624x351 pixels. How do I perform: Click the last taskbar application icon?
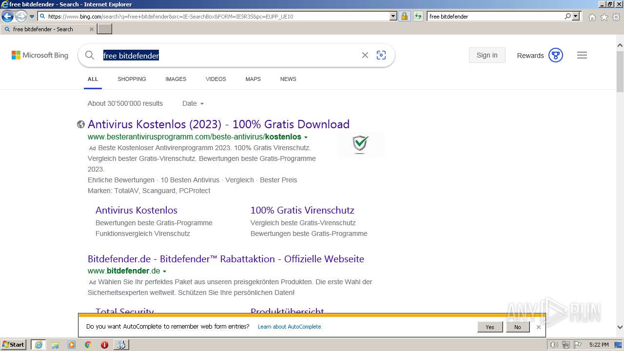pyautogui.click(x=121, y=345)
